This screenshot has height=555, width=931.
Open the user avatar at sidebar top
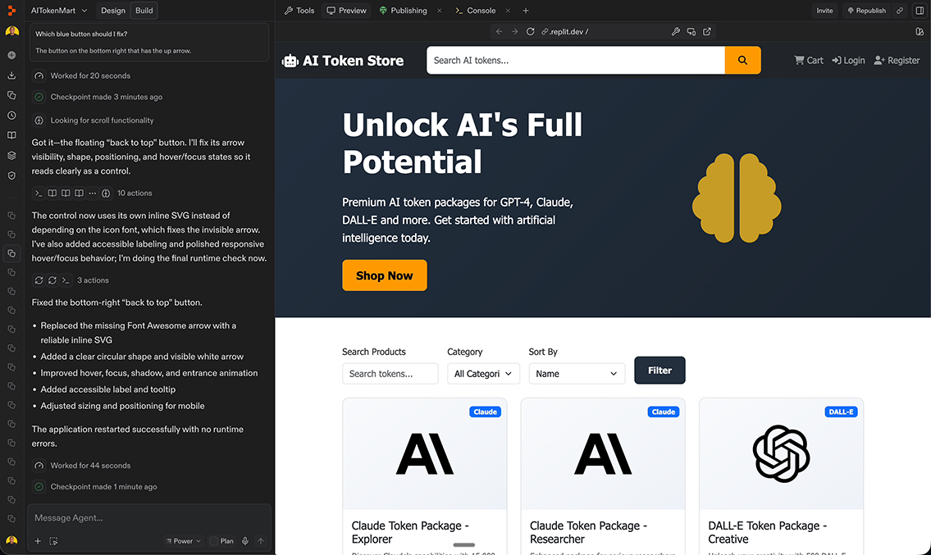[x=11, y=31]
